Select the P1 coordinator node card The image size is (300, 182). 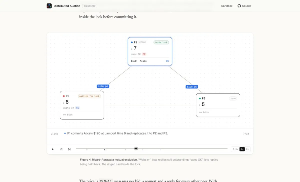tap(150, 51)
